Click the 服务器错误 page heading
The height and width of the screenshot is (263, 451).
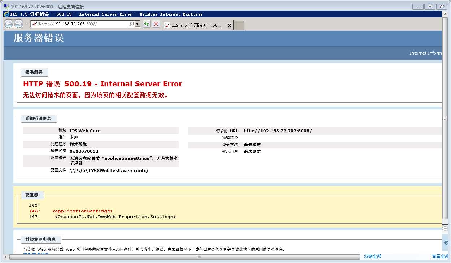tap(39, 38)
